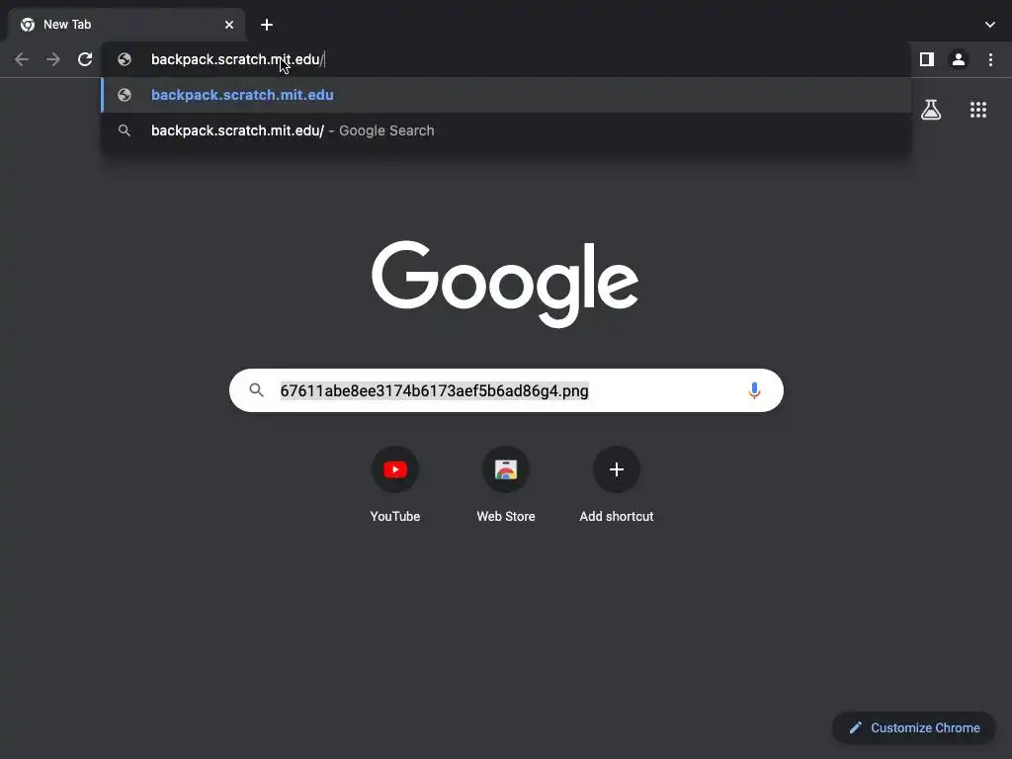The image size is (1012, 759).
Task: Open a new tab with the plus button
Action: pyautogui.click(x=267, y=25)
